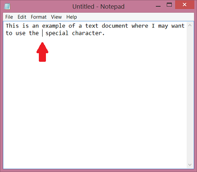Viewport: 197px width, 172px height.
Task: Click the word 'special' in the text
Action: point(57,33)
